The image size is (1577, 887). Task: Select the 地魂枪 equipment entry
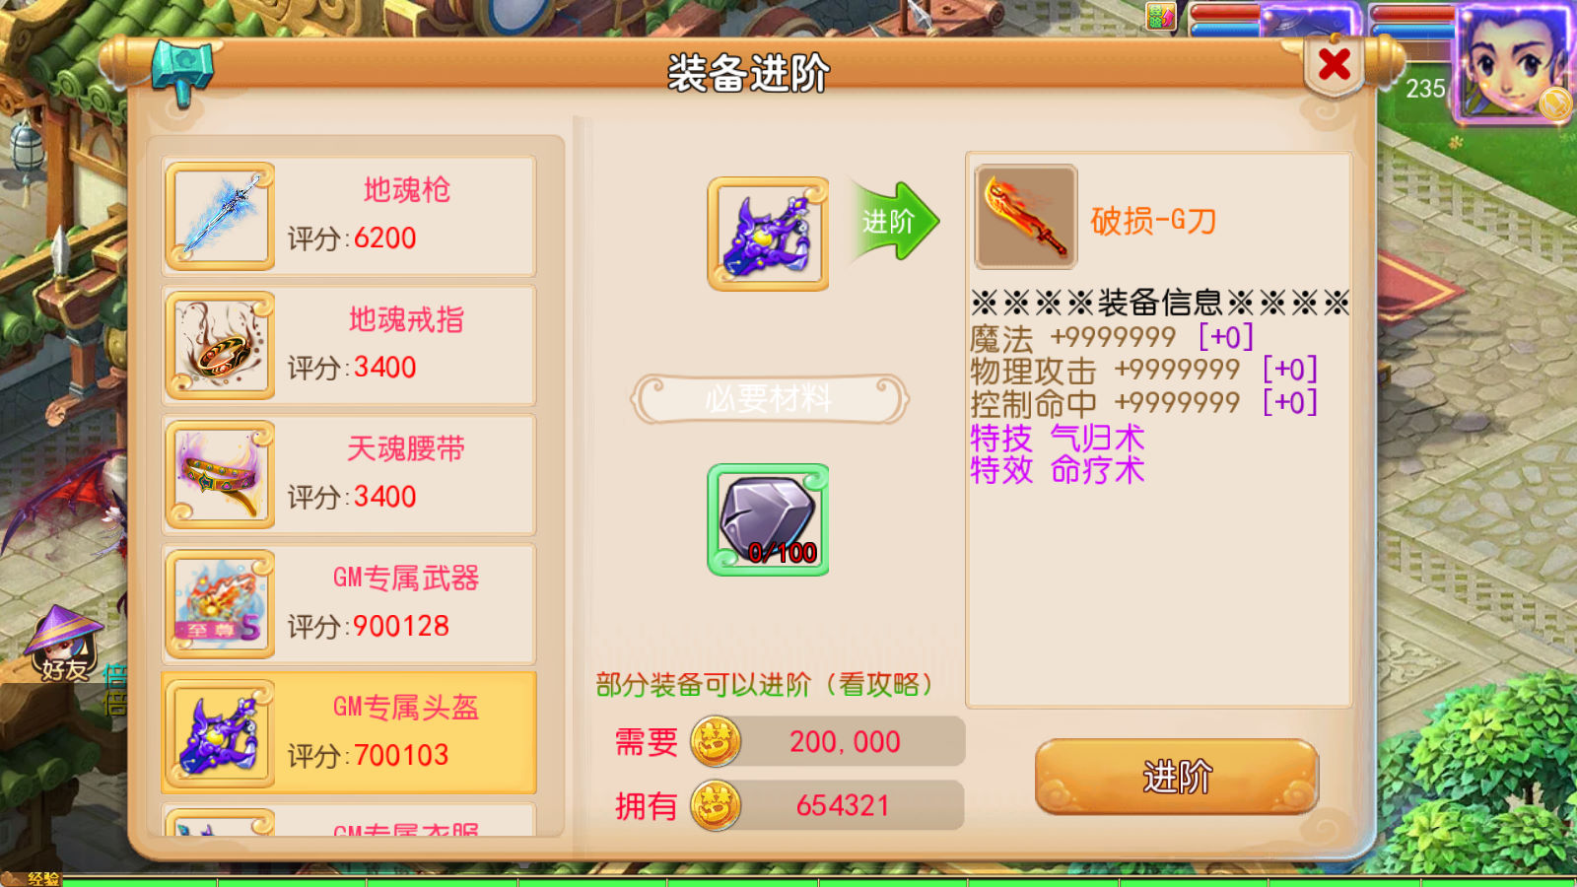click(349, 217)
